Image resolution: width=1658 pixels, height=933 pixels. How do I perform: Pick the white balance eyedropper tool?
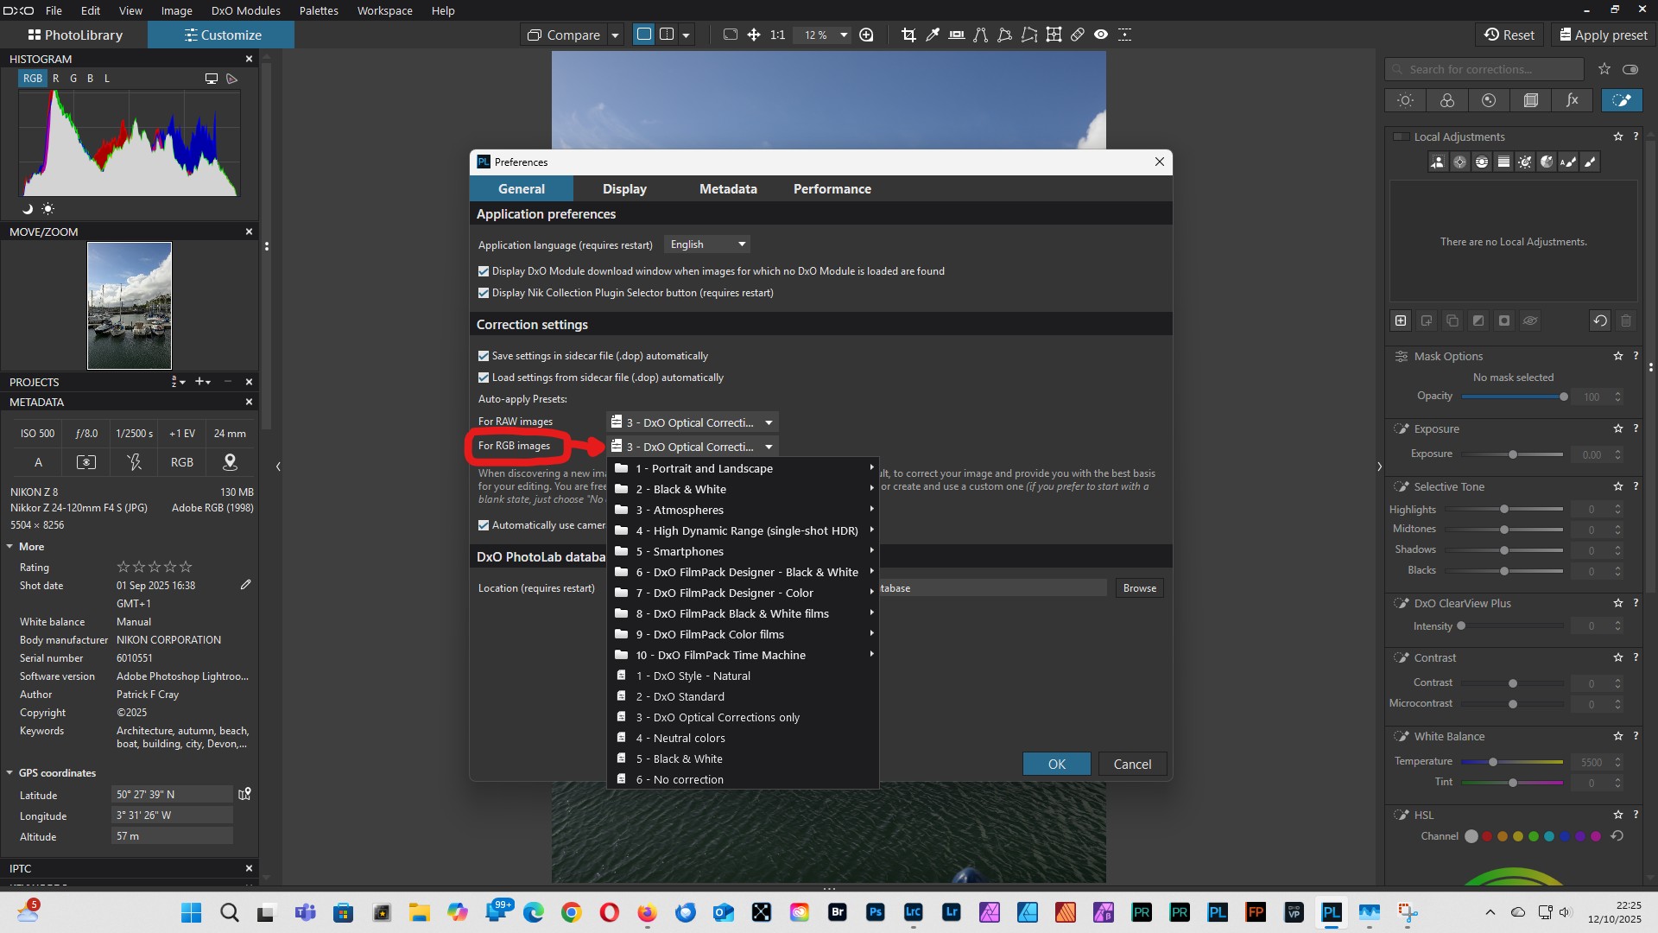click(x=933, y=35)
